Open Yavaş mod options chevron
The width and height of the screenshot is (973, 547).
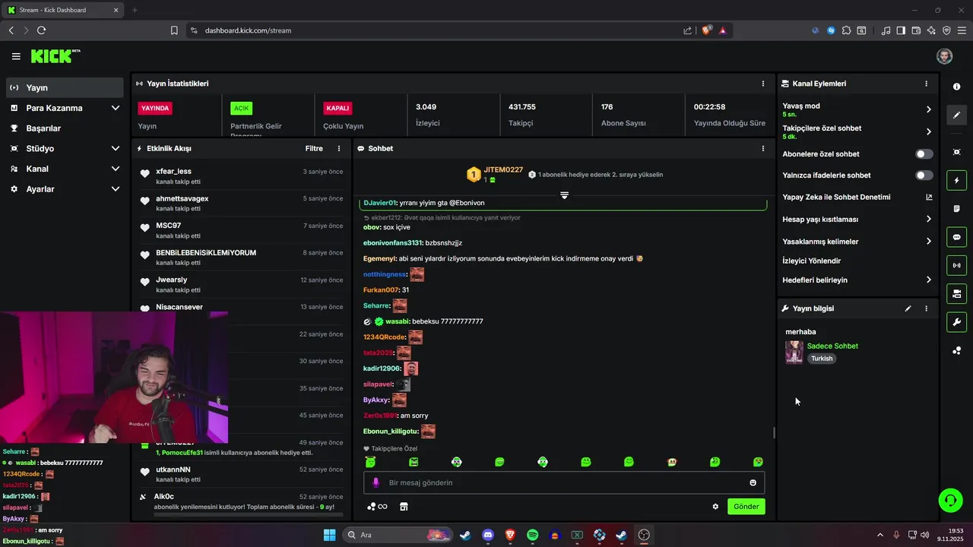(928, 109)
